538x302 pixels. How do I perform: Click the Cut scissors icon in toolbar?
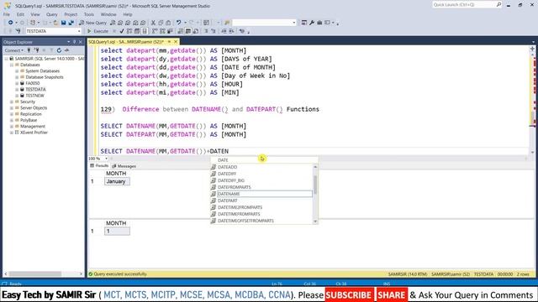(153, 23)
